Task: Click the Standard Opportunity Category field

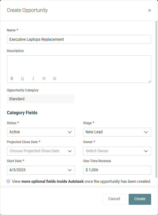Action: pos(41,99)
